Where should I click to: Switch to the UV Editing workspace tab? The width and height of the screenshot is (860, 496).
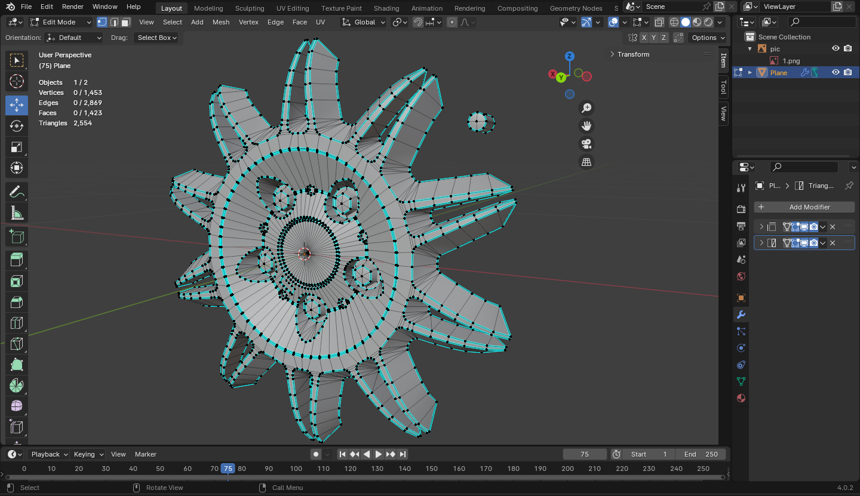point(293,8)
